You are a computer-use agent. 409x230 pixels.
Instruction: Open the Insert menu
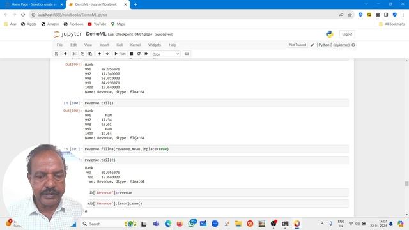(104, 45)
